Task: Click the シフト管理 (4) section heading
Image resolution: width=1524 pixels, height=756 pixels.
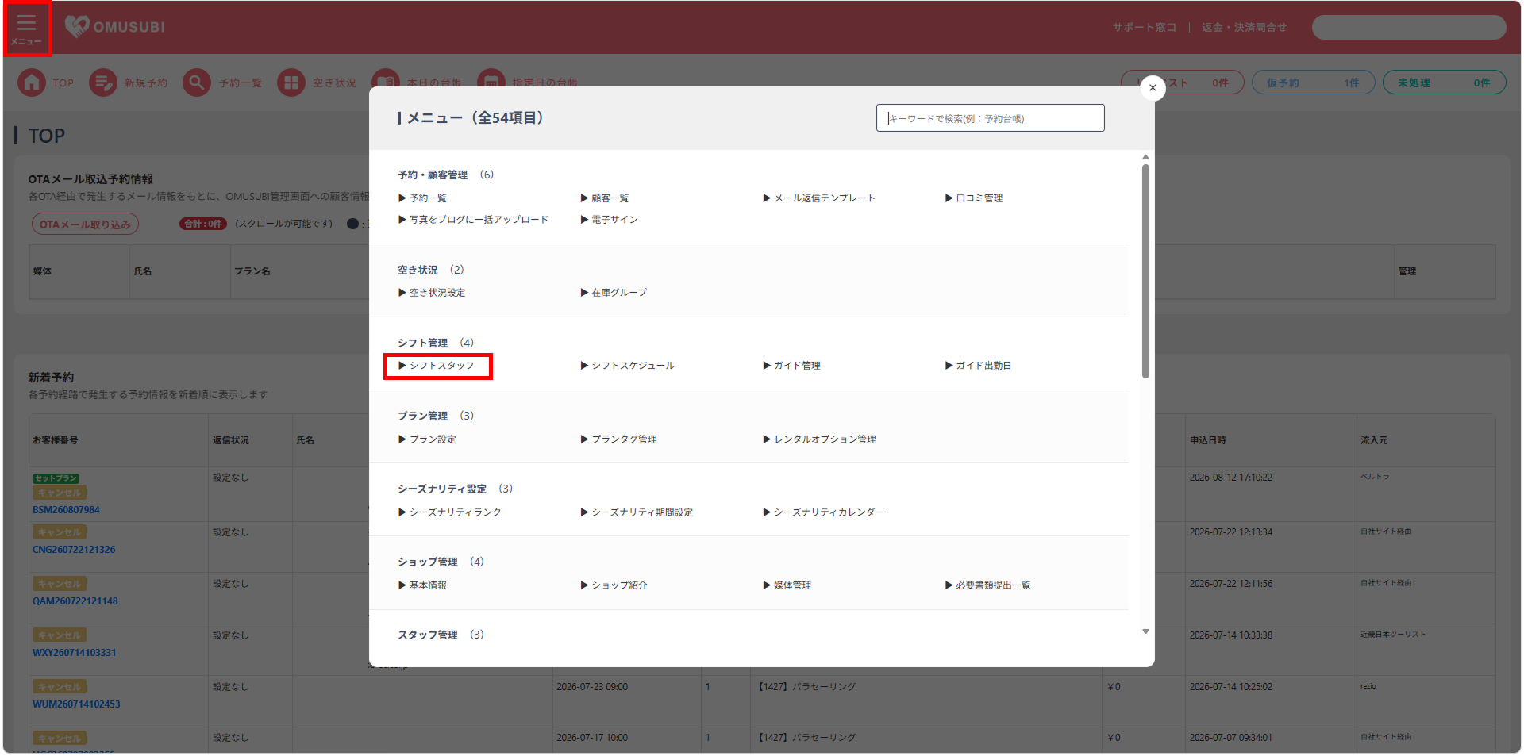Action: (436, 343)
